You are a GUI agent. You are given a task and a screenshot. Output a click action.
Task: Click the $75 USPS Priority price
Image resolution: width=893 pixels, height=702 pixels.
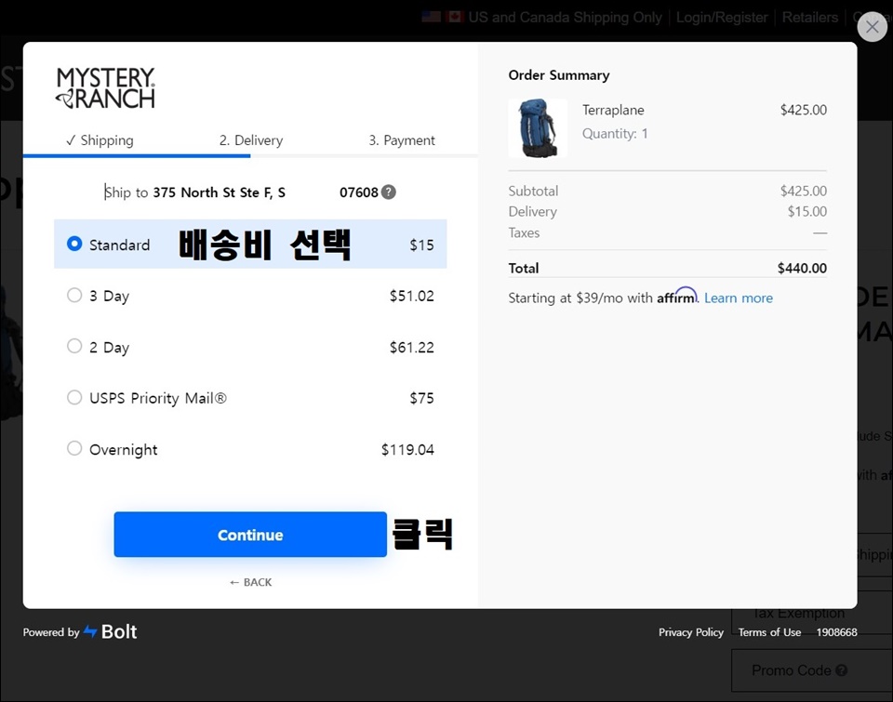pos(422,398)
